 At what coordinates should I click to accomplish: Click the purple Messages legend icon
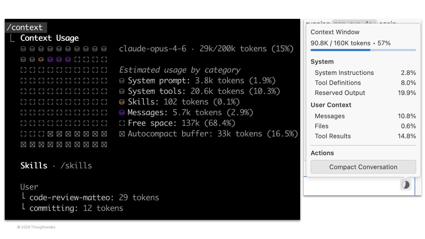tap(122, 113)
